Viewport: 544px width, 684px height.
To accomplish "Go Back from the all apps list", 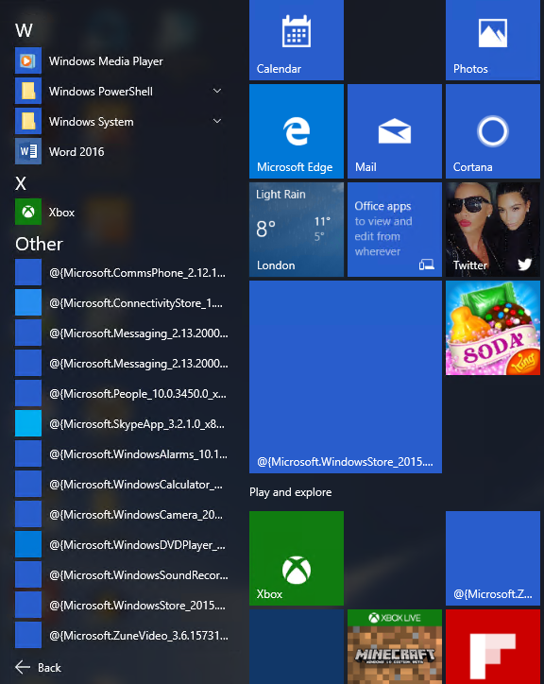I will click(39, 667).
